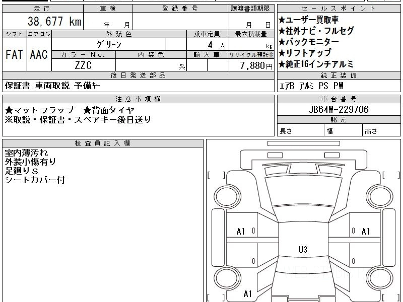Image resolution: width=403 pixels, height=302 pixels.
Task: Click the グリーン exterior color value
Action: (x=109, y=44)
